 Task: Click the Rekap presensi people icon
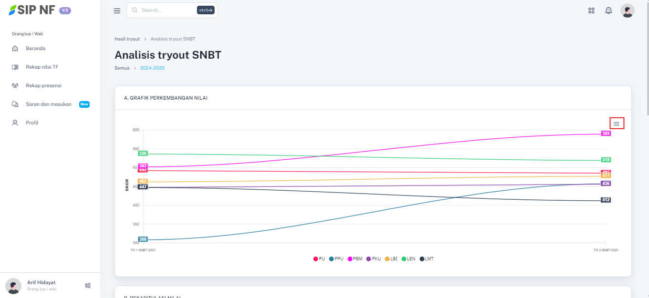pyautogui.click(x=15, y=86)
